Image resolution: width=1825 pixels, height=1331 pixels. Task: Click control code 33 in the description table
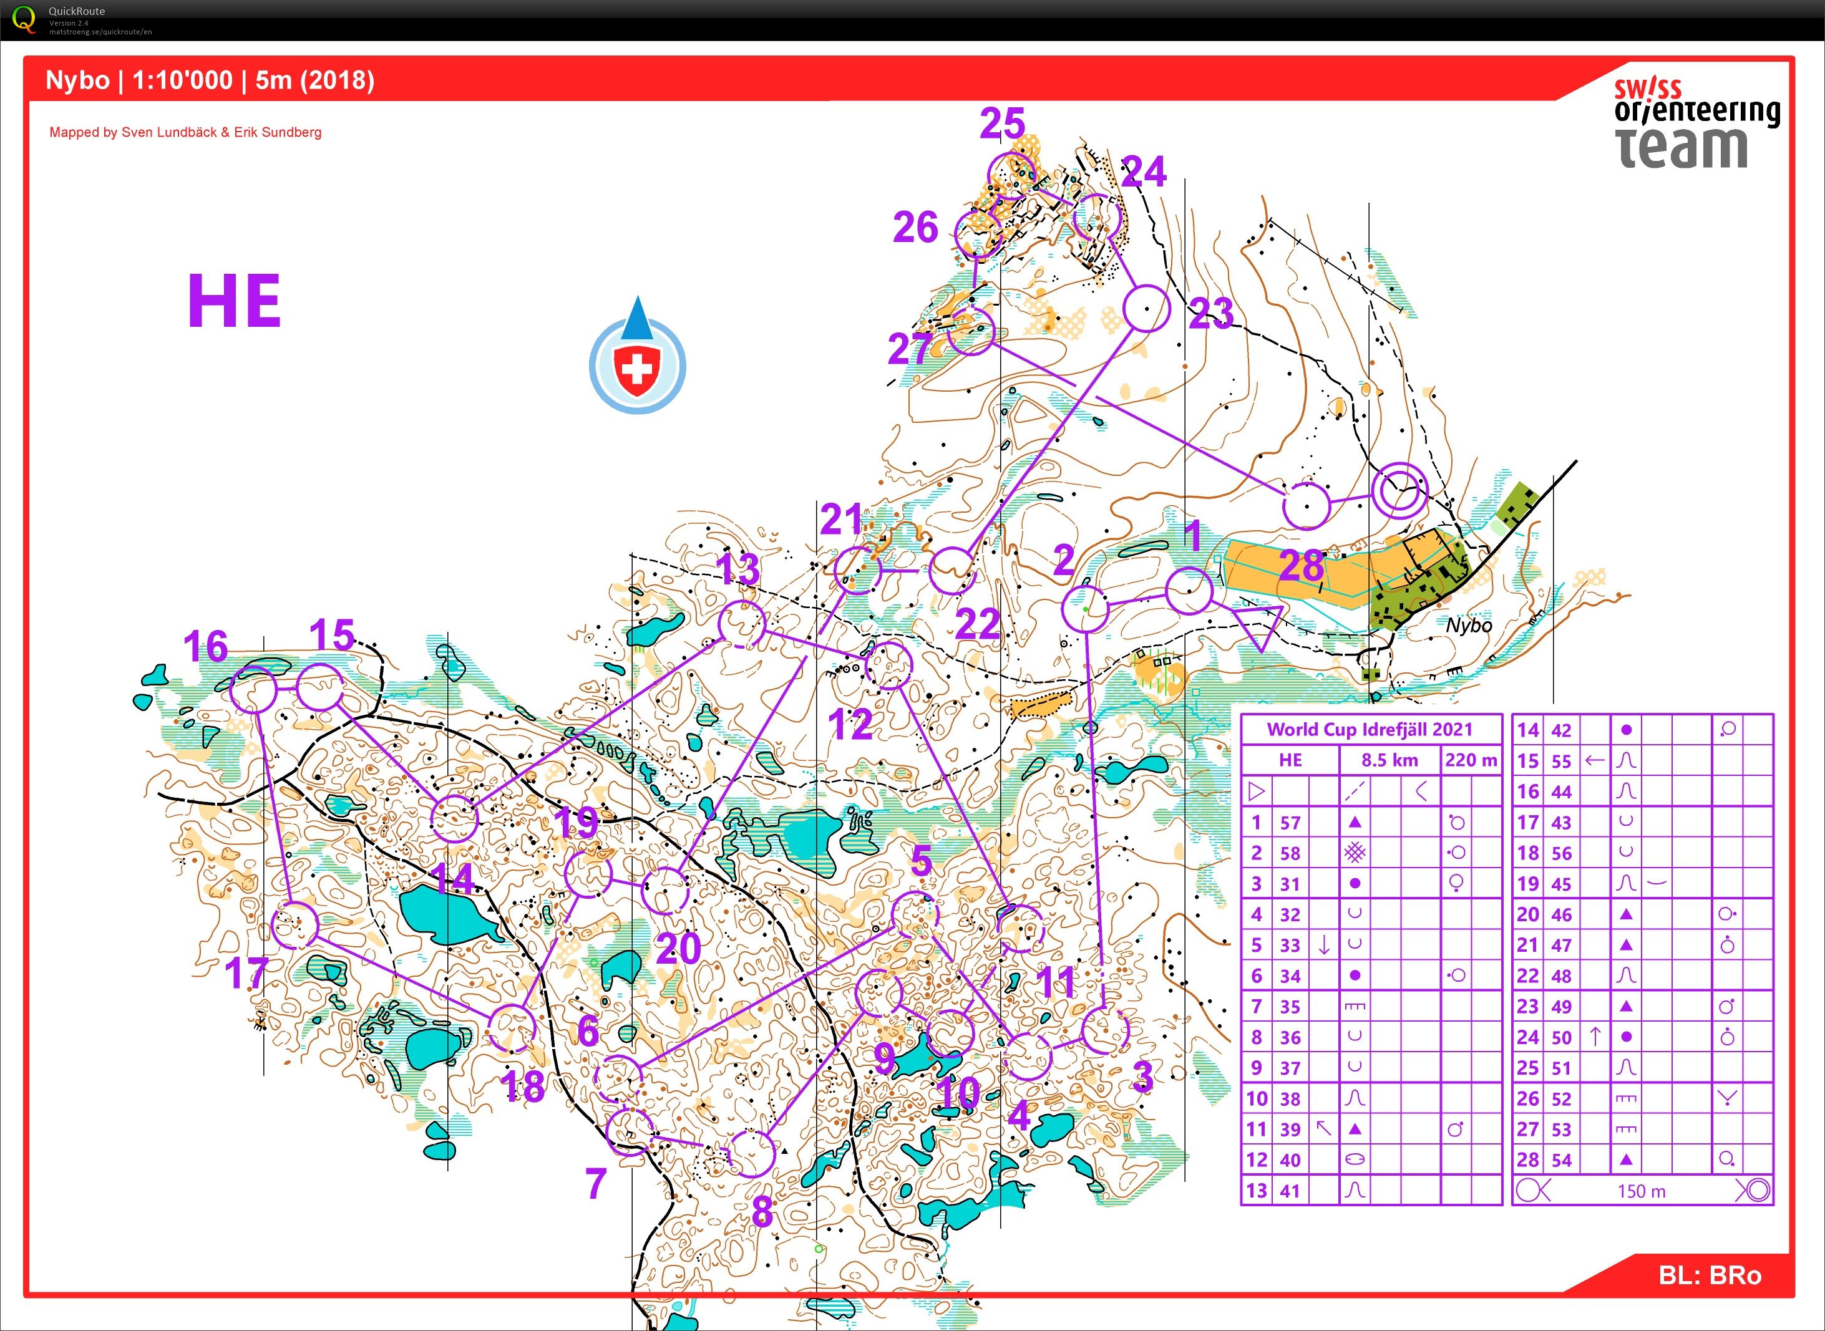[x=1290, y=945]
